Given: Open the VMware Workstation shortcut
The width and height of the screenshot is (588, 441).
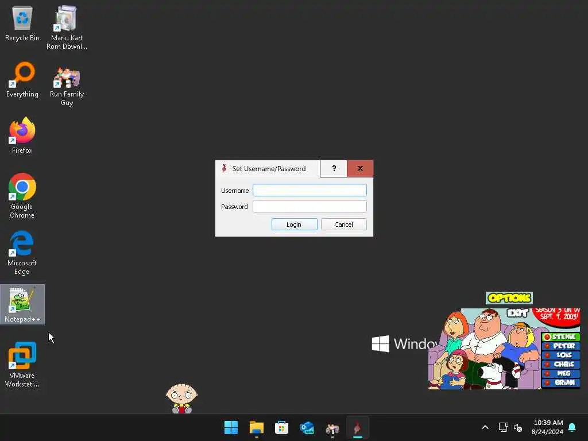Looking at the screenshot, I should tap(22, 365).
